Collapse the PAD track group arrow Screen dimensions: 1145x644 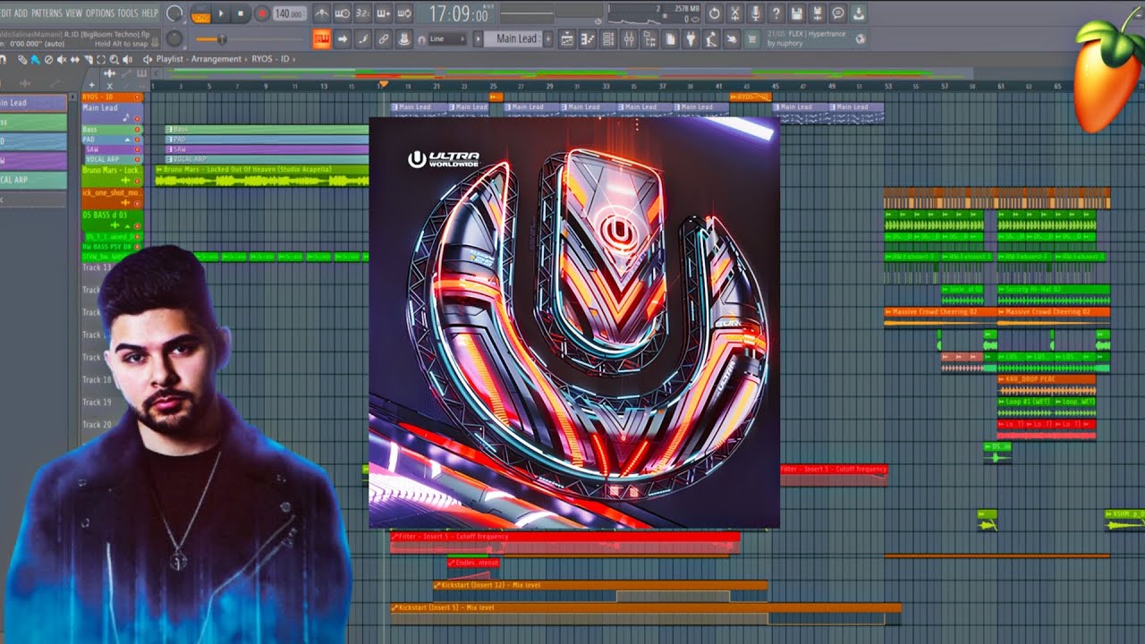pos(127,140)
